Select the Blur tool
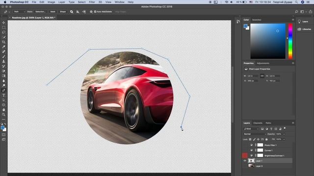314x176 pixels. (x=3, y=81)
